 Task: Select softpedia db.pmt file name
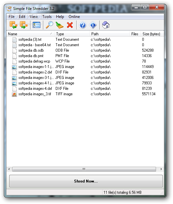[31, 56]
